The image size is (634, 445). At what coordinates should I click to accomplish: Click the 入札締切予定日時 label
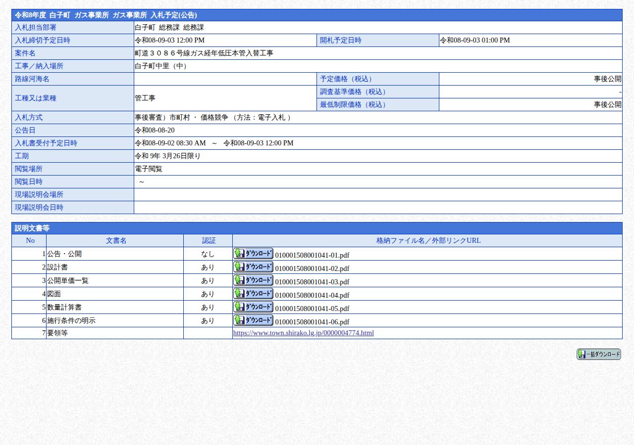(x=73, y=40)
